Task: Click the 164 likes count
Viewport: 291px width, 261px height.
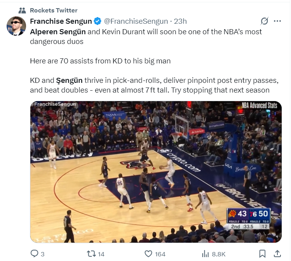Action: click(x=160, y=254)
